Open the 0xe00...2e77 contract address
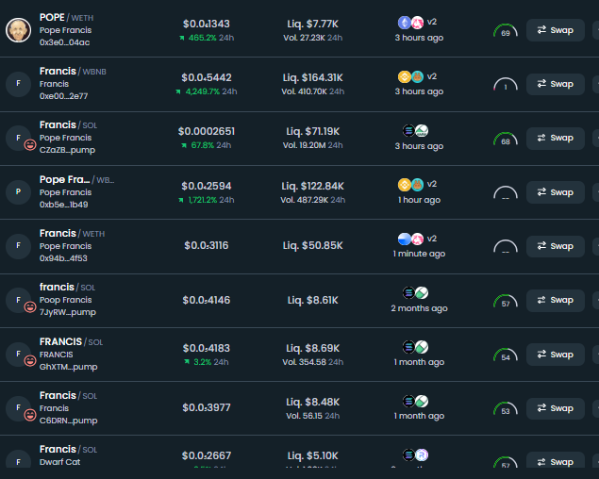 pos(65,96)
